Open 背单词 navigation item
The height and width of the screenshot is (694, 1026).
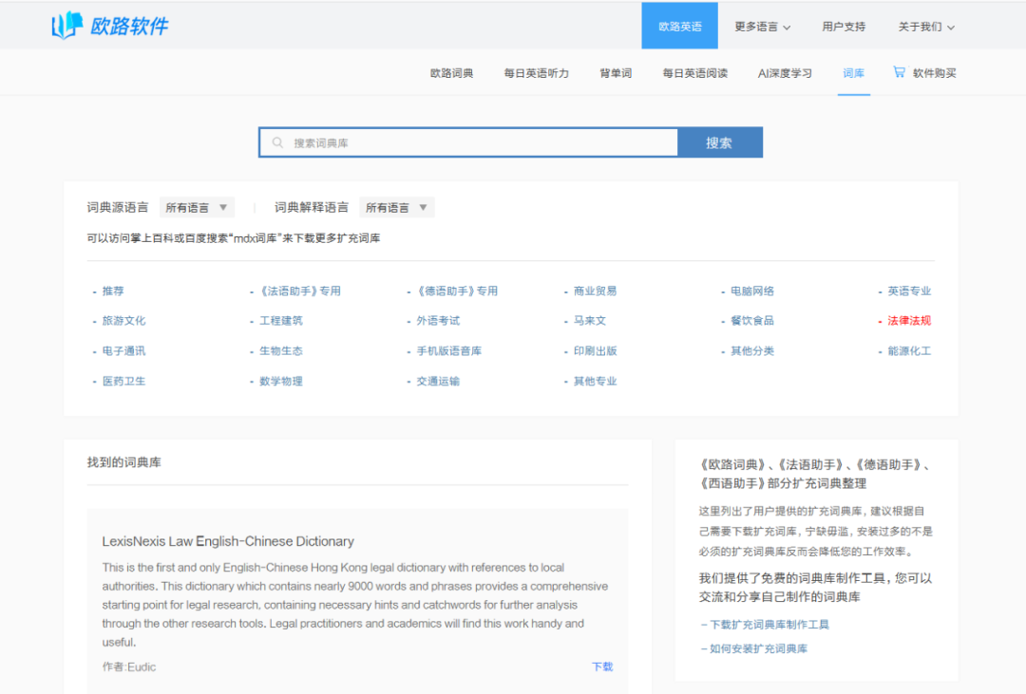pos(616,73)
